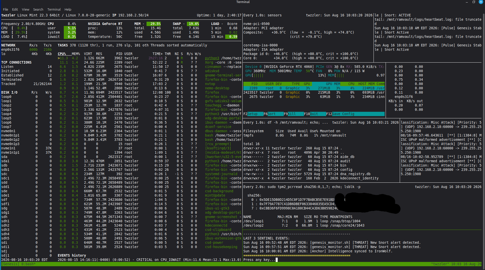Click the restore window icon
This screenshot has width=485, height=270.
tap(474, 2)
